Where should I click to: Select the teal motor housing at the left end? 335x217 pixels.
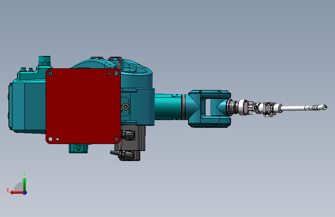(27, 107)
